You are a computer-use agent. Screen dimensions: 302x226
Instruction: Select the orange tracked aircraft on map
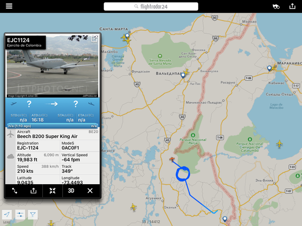click(172, 159)
